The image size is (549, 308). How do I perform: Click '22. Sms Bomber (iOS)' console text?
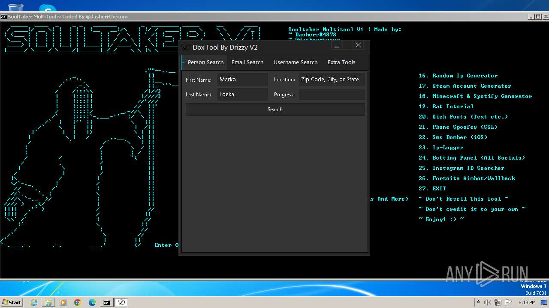[x=453, y=137]
